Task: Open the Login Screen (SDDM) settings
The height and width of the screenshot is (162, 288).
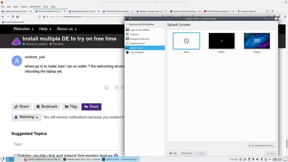Action: [x=140, y=30]
